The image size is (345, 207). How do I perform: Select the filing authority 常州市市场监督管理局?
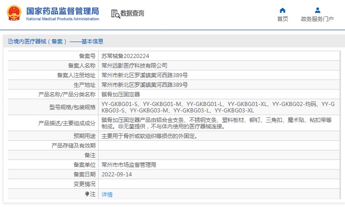point(129,165)
